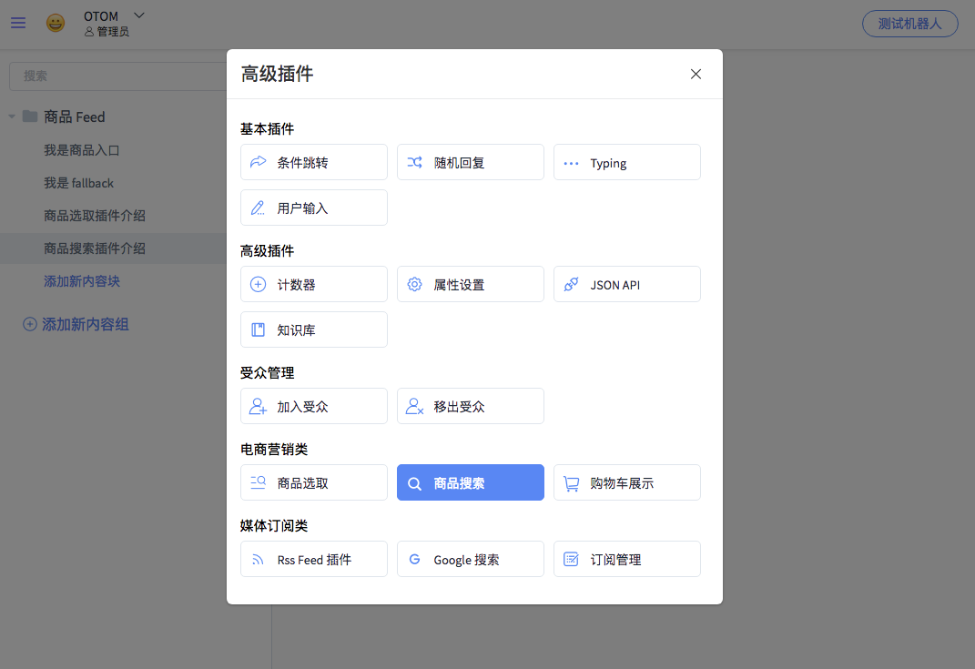This screenshot has width=975, height=669.
Task: Click the 随机回复 shuffle icon
Action: 415,162
